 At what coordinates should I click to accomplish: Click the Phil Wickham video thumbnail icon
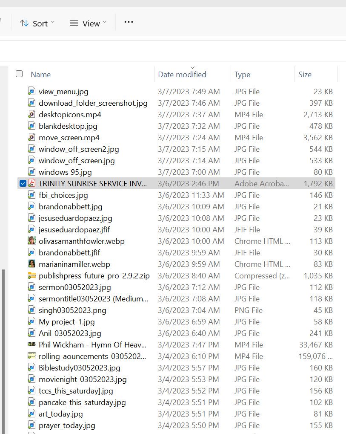click(32, 344)
